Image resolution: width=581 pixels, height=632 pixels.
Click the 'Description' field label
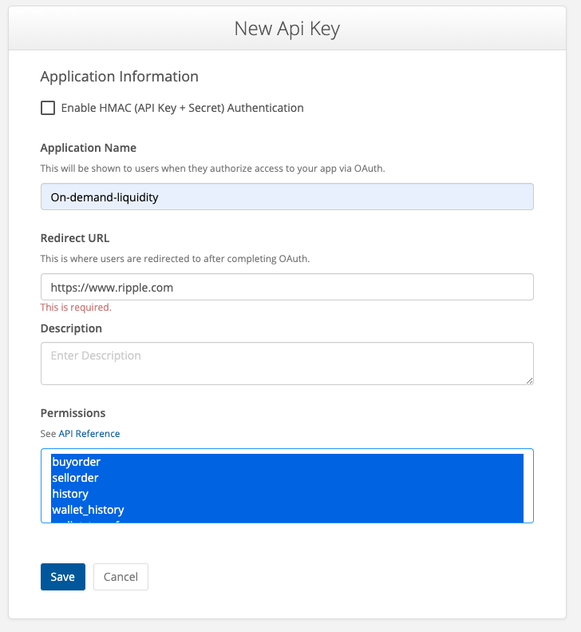[x=71, y=328]
